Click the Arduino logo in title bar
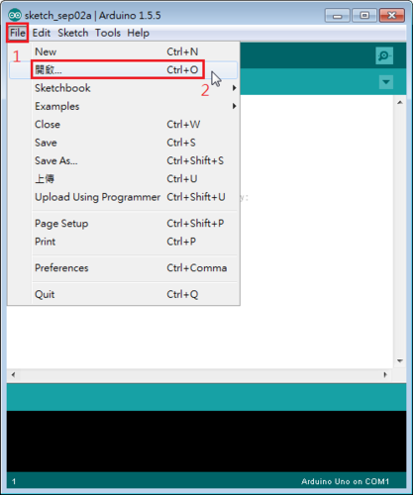This screenshot has width=413, height=495. 15,15
